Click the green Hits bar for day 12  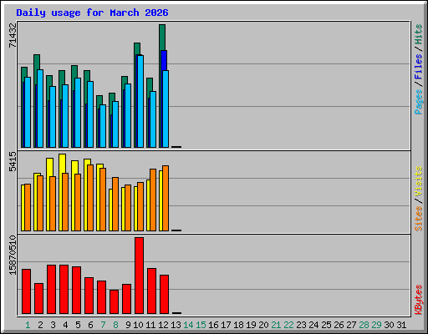pos(162,38)
